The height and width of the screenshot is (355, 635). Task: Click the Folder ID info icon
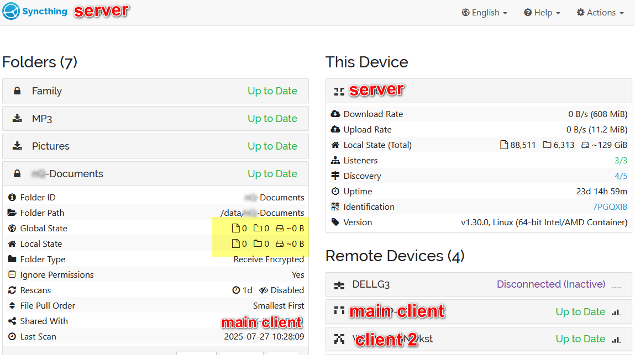tap(12, 197)
